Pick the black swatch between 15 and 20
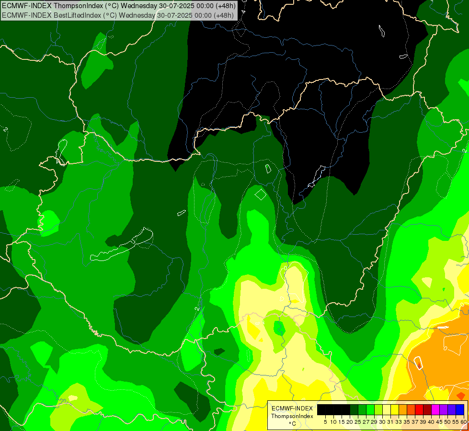Viewport: 469px width, 431px height. click(x=346, y=410)
